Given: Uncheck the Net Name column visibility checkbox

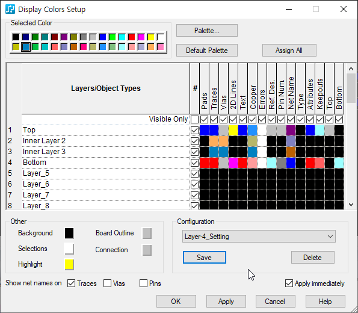Looking at the screenshot, I should tap(291, 119).
